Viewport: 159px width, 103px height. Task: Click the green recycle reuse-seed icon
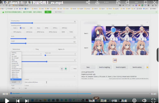(66, 69)
